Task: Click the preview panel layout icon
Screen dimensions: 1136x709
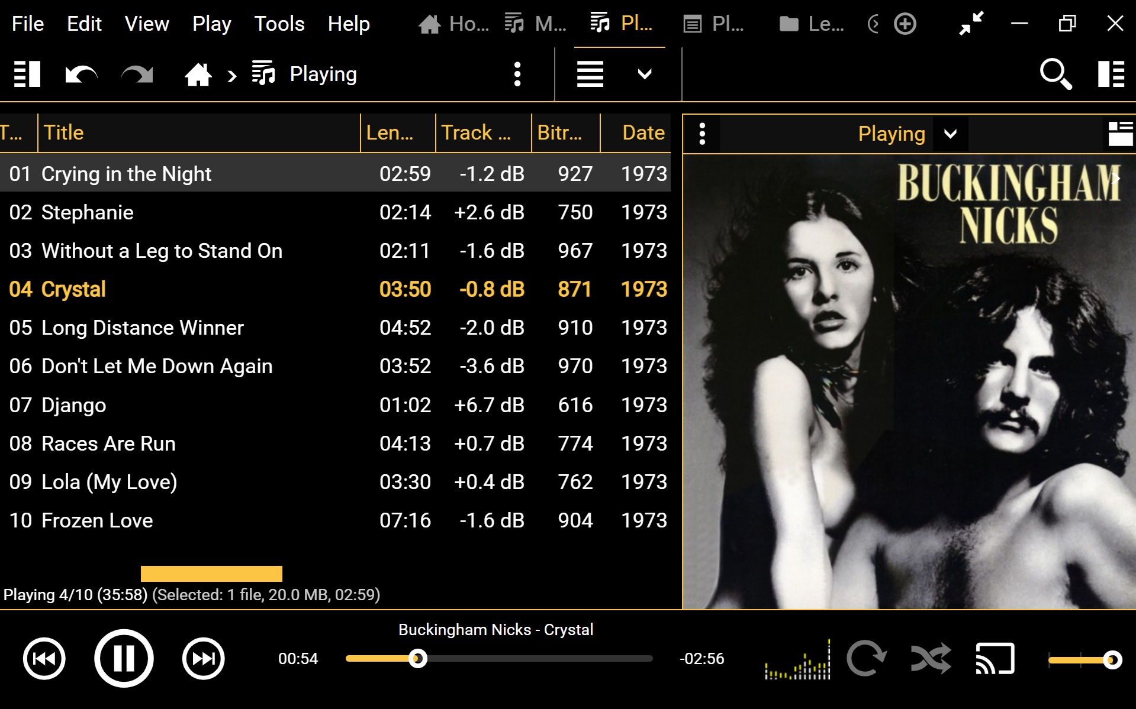Action: [1121, 134]
